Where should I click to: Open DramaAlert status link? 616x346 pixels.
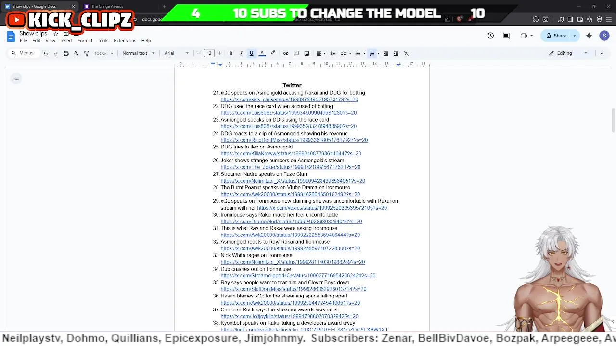pyautogui.click(x=291, y=222)
